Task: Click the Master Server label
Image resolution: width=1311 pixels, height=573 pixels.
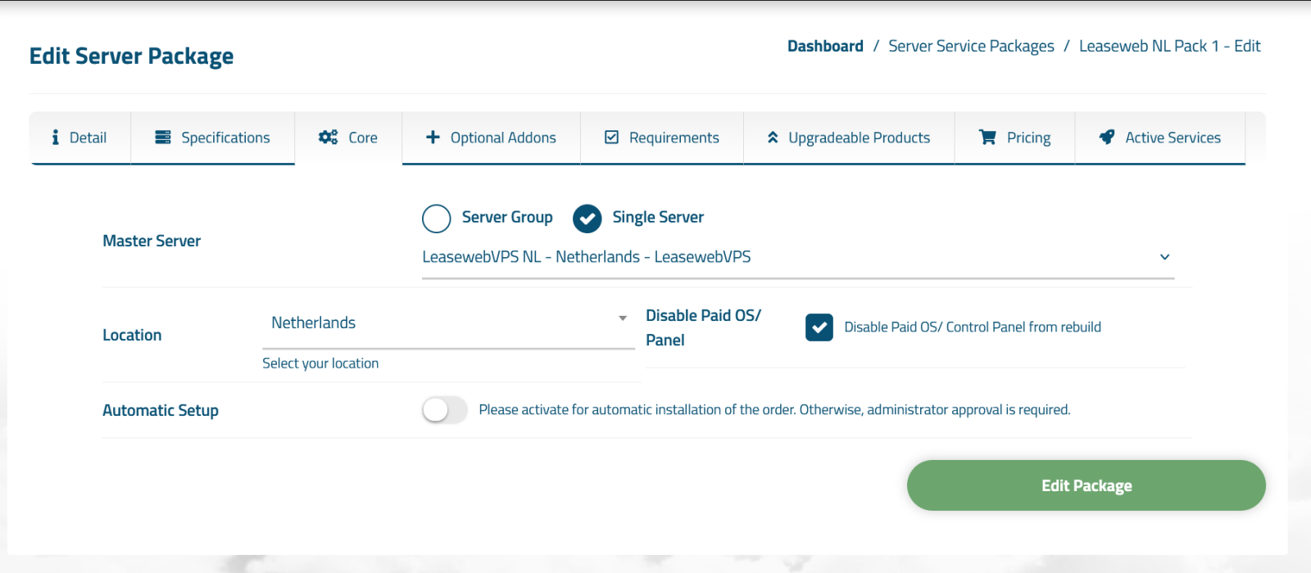Action: pos(152,241)
